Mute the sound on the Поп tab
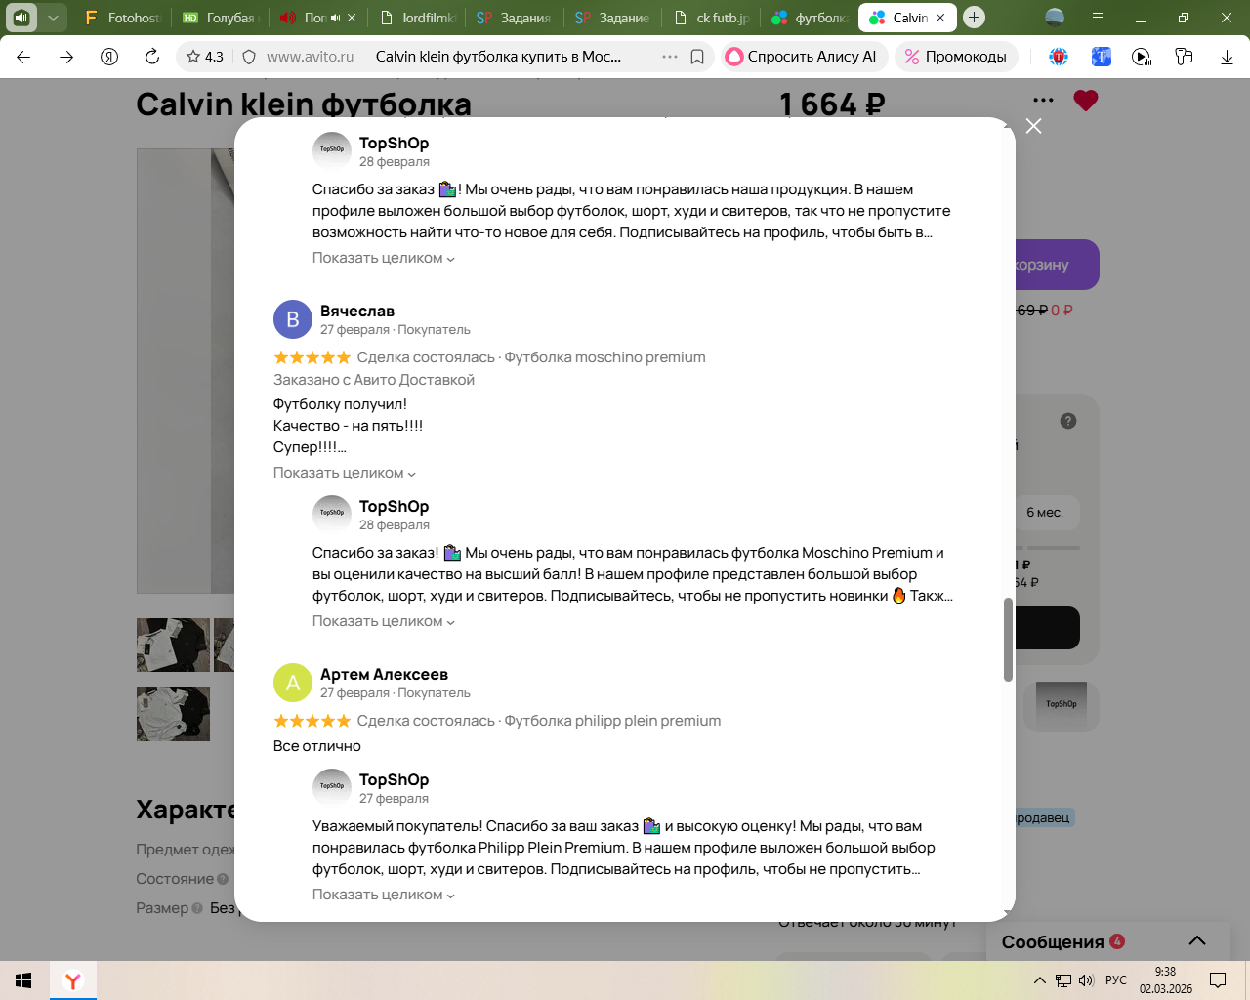The height and width of the screenshot is (1000, 1250). [335, 18]
